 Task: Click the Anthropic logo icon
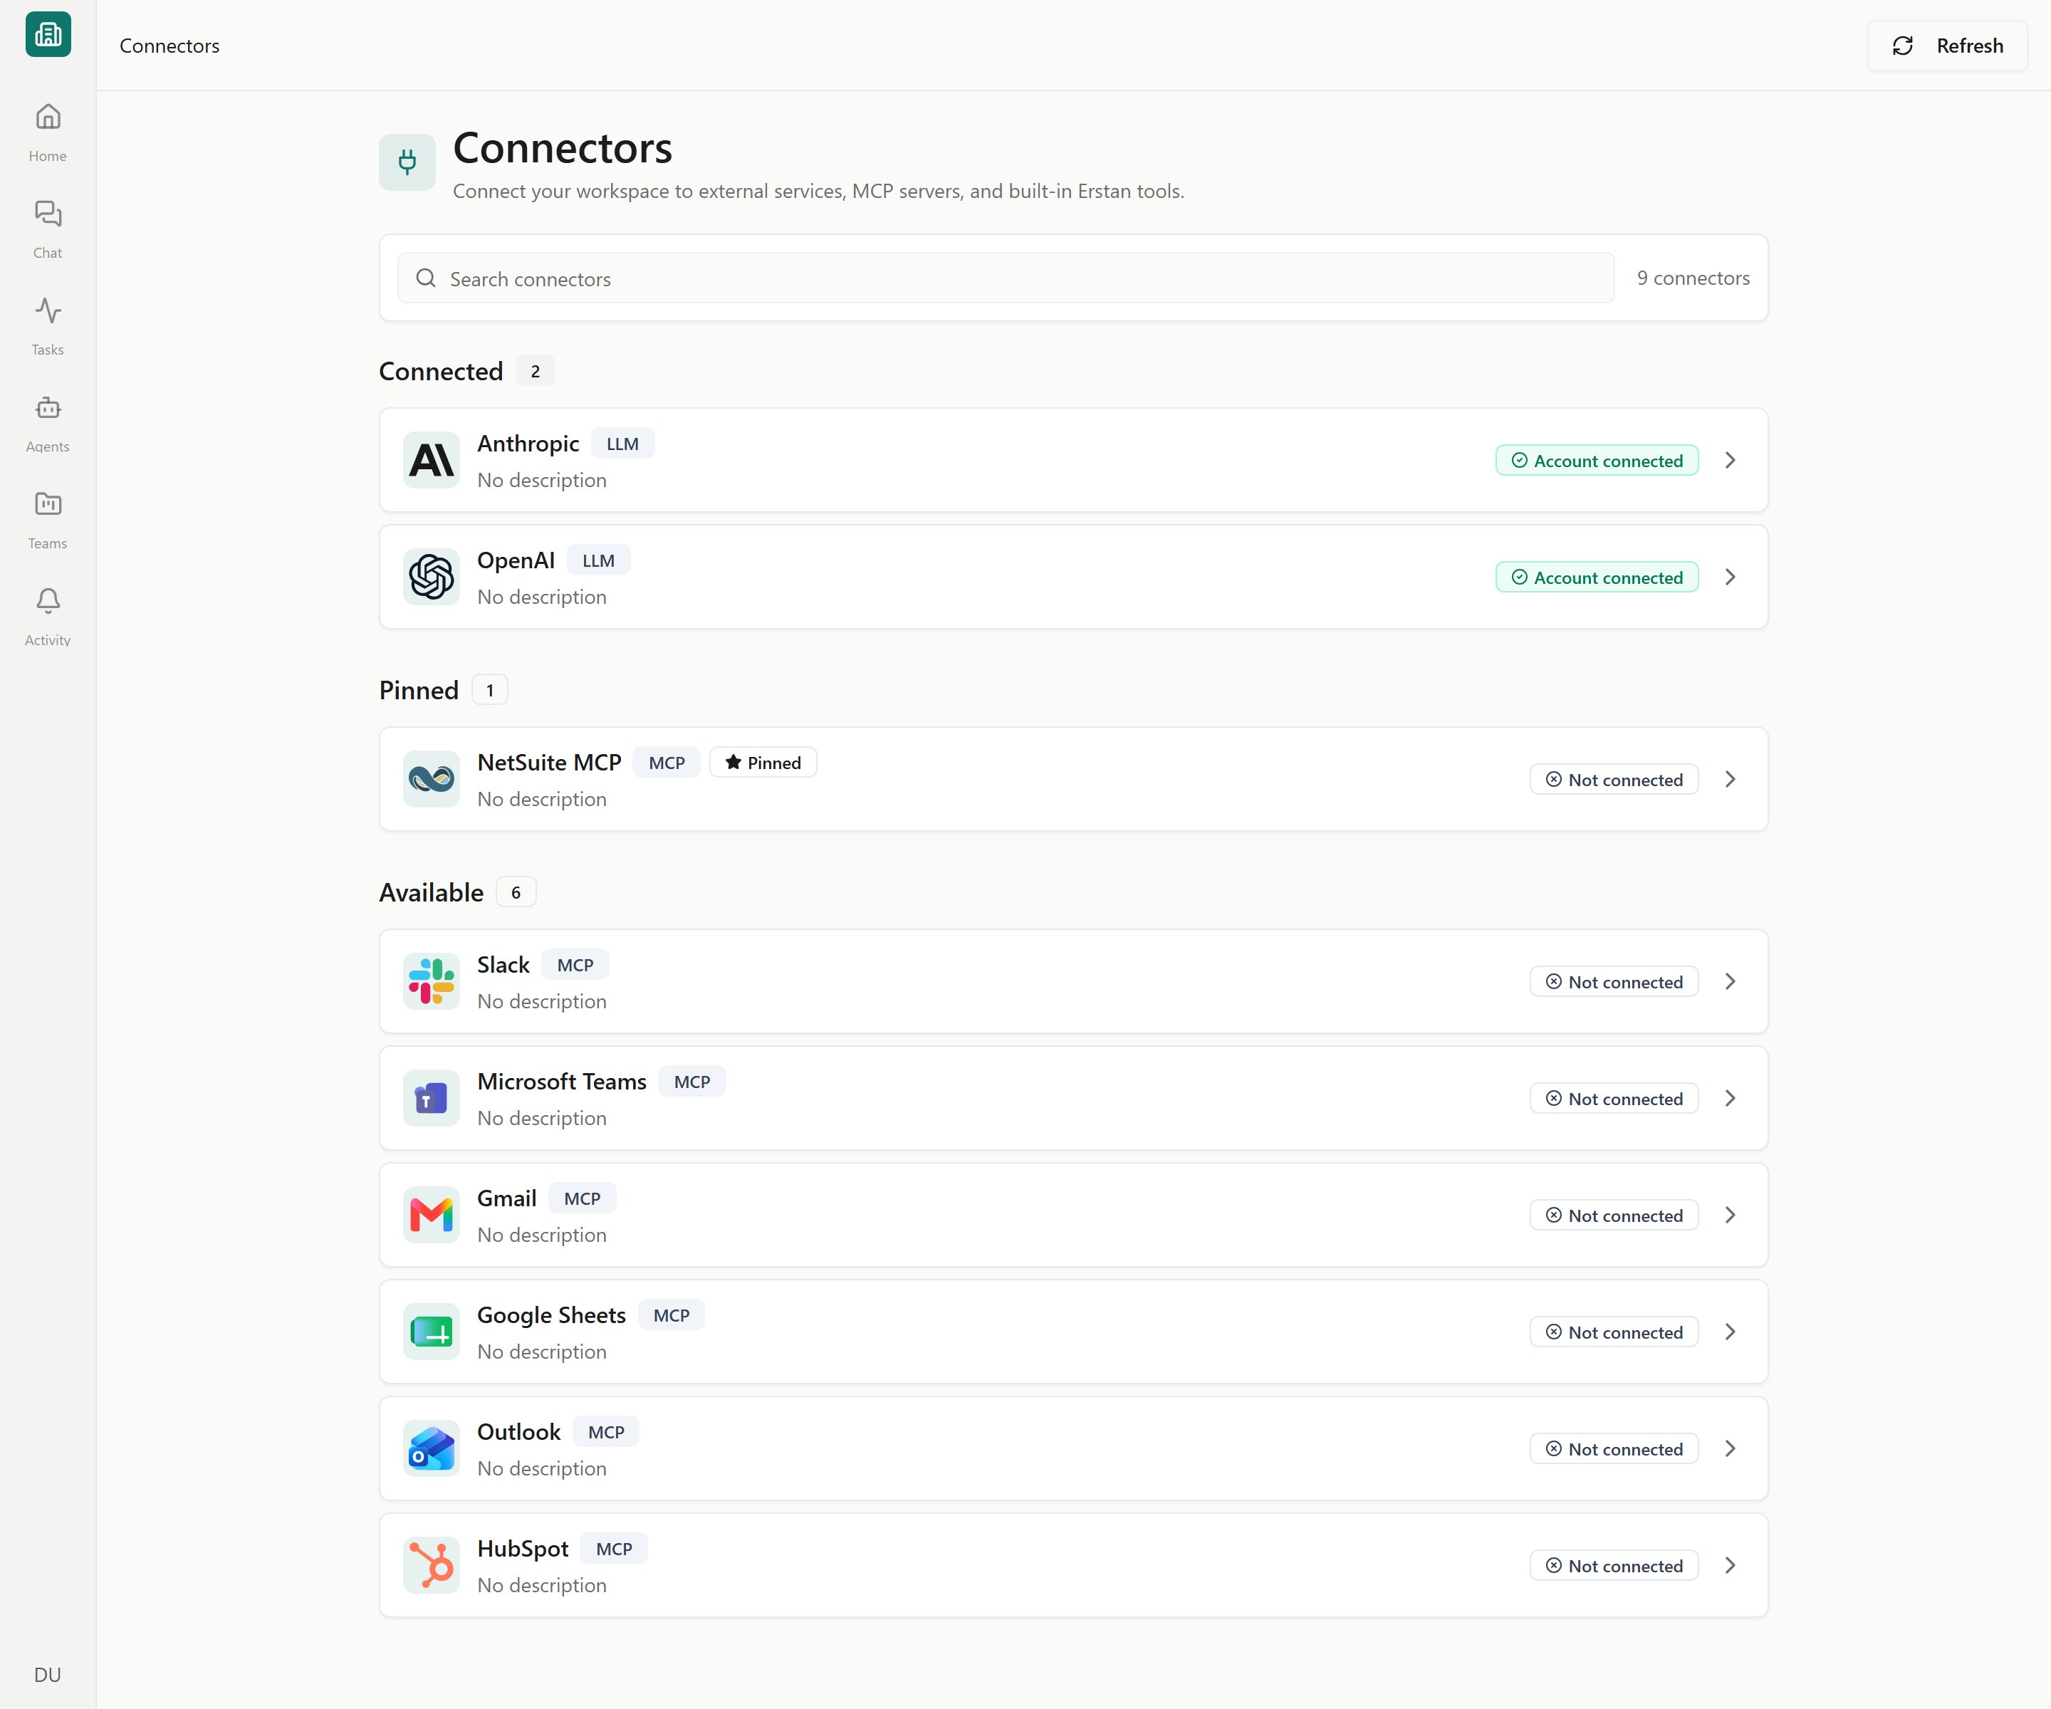[432, 460]
